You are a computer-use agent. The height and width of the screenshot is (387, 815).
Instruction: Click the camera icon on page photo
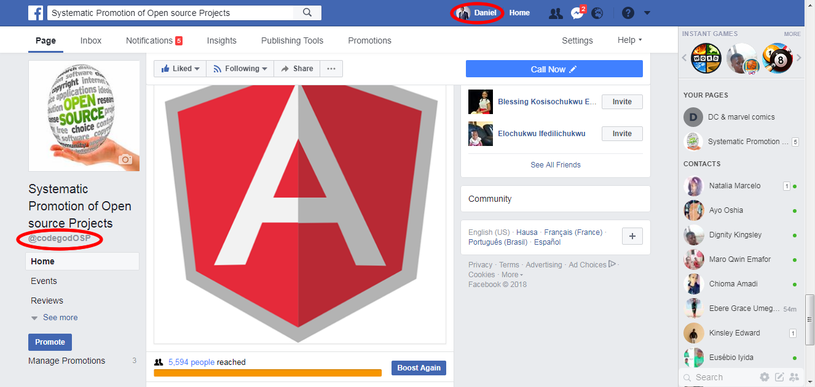click(125, 159)
